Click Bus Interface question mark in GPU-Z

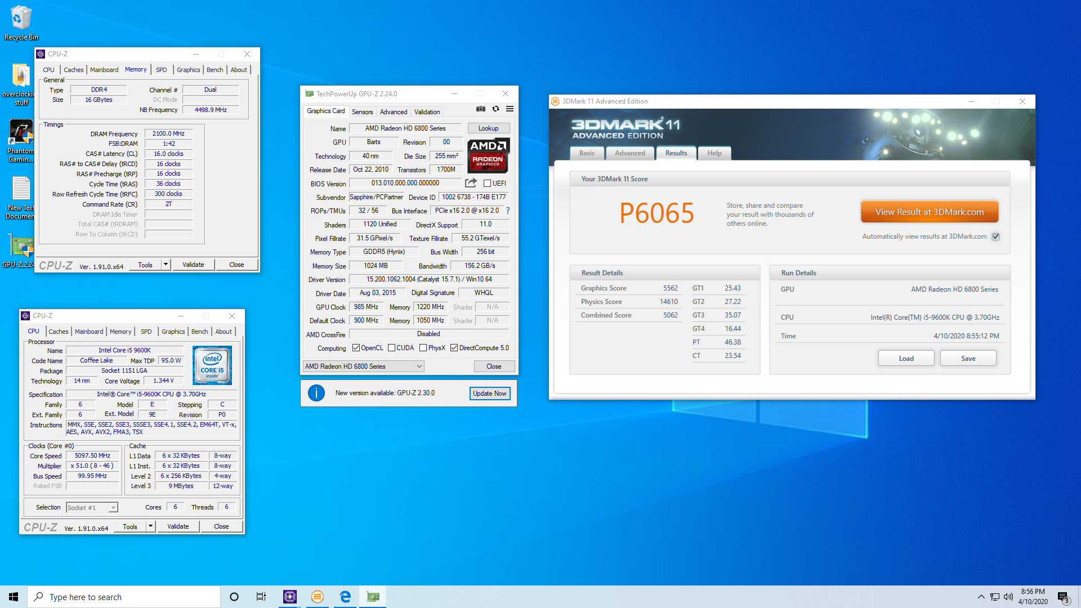[507, 211]
